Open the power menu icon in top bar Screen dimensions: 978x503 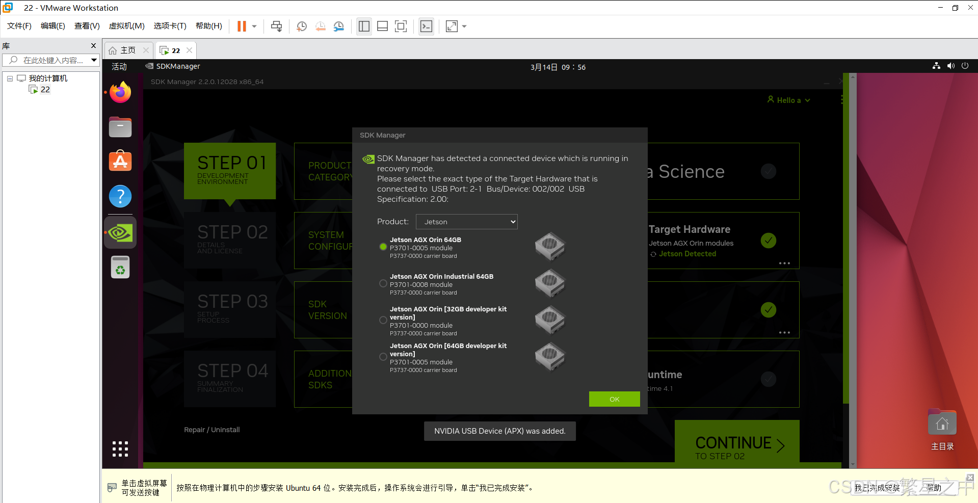pyautogui.click(x=965, y=66)
